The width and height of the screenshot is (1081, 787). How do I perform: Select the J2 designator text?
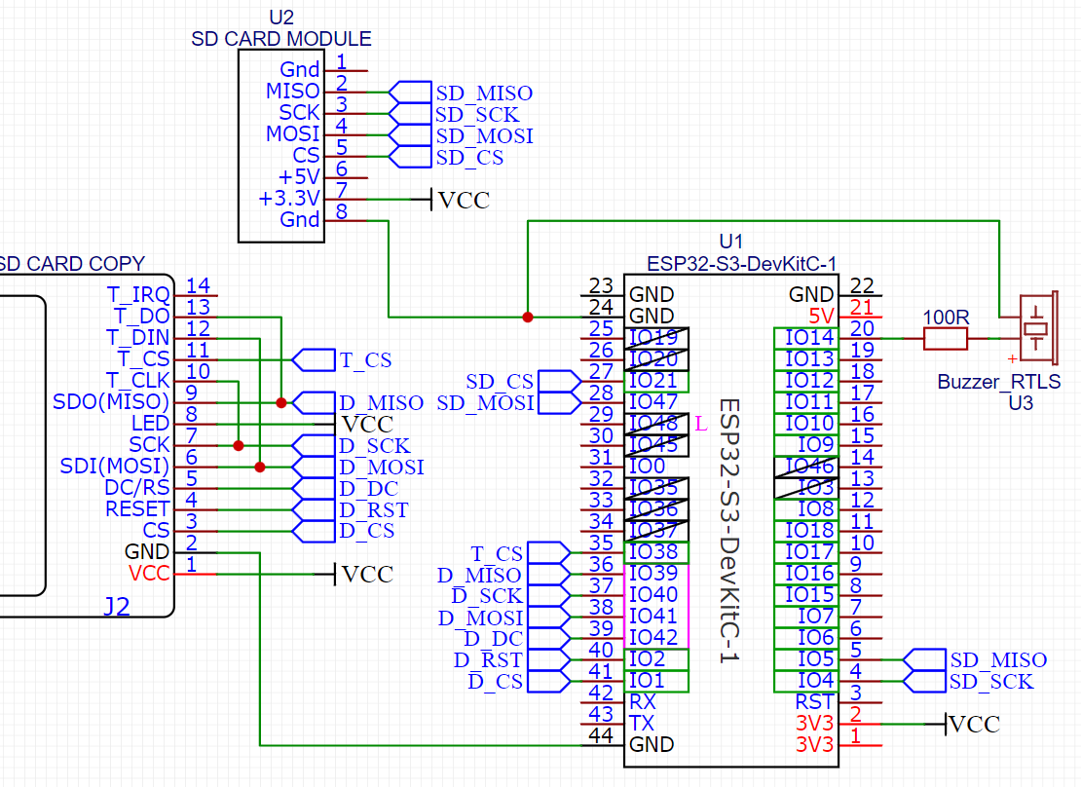117,606
